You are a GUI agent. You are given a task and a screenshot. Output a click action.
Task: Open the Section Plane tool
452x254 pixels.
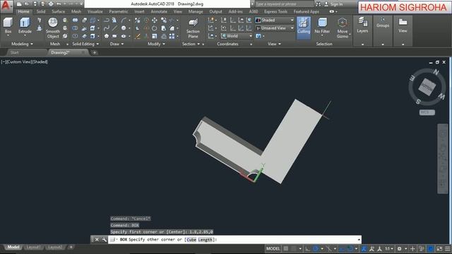click(x=193, y=28)
